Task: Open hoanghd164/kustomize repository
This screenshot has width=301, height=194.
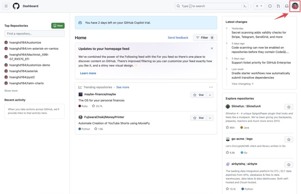Action: (x=25, y=42)
